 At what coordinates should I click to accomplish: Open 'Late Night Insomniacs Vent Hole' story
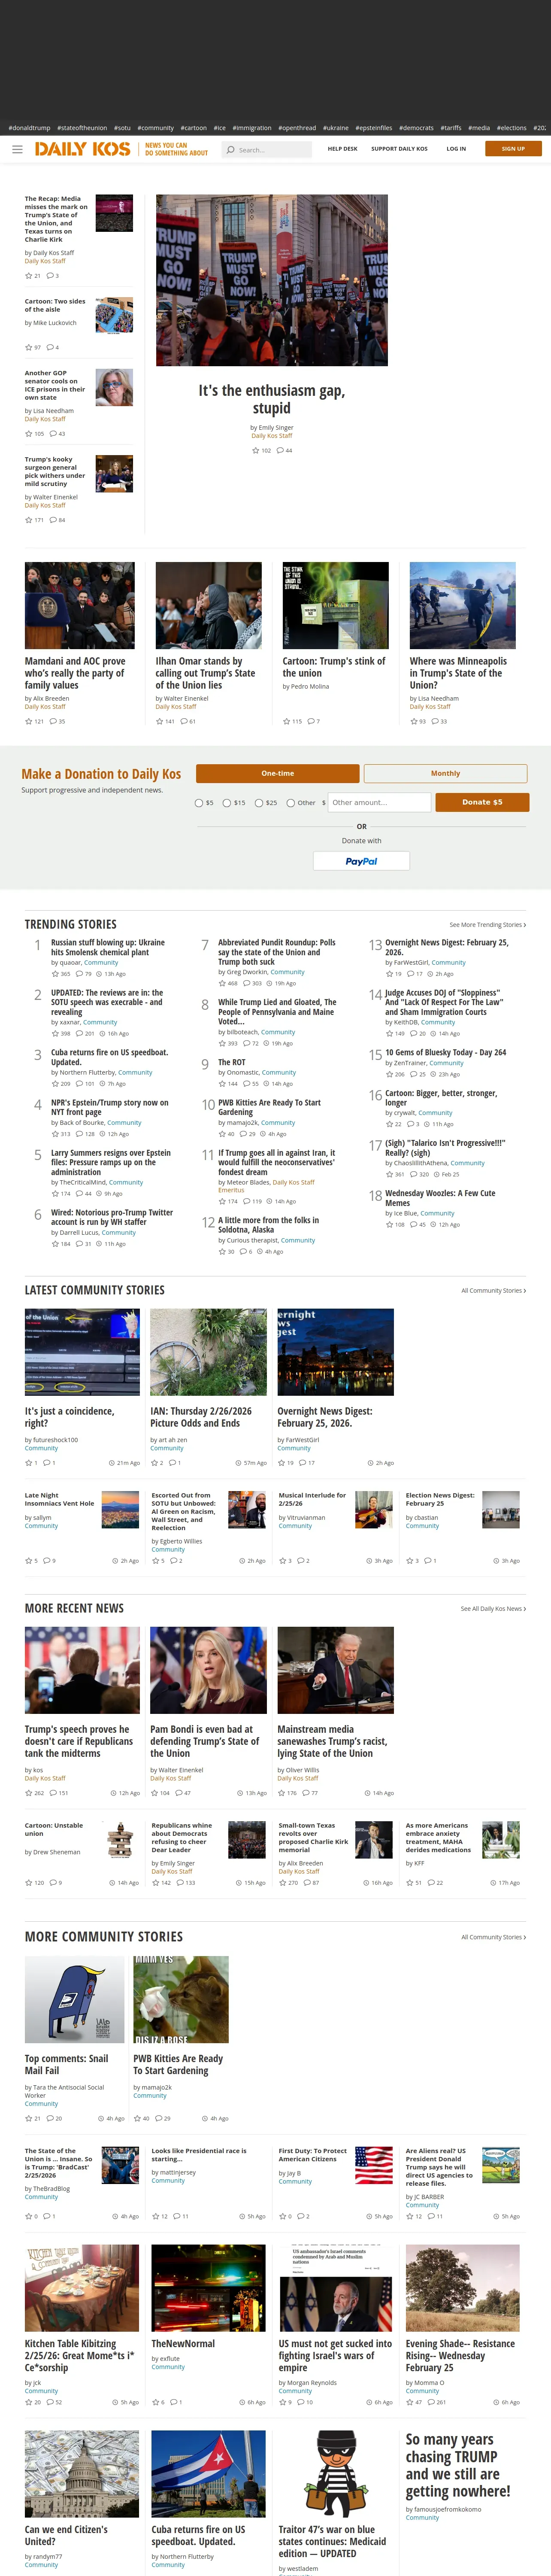[x=59, y=1499]
